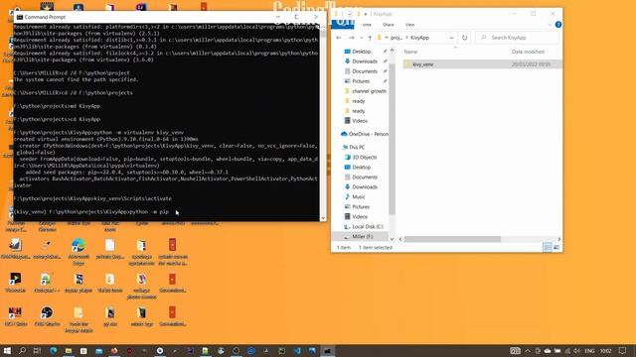Screen dimensions: 636x357
Task: Open the Windows Start menu
Action: coord(7,351)
